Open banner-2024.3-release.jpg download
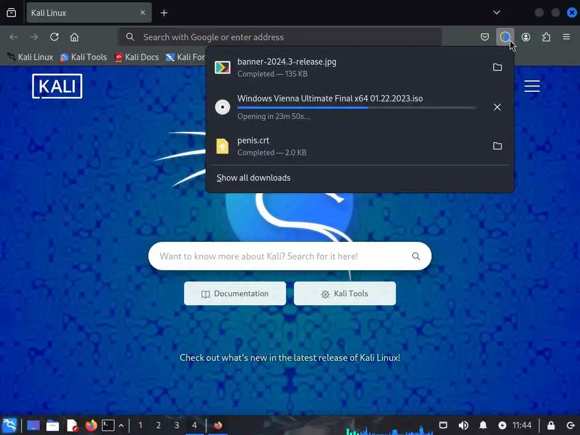The height and width of the screenshot is (435, 580). pyautogui.click(x=348, y=67)
